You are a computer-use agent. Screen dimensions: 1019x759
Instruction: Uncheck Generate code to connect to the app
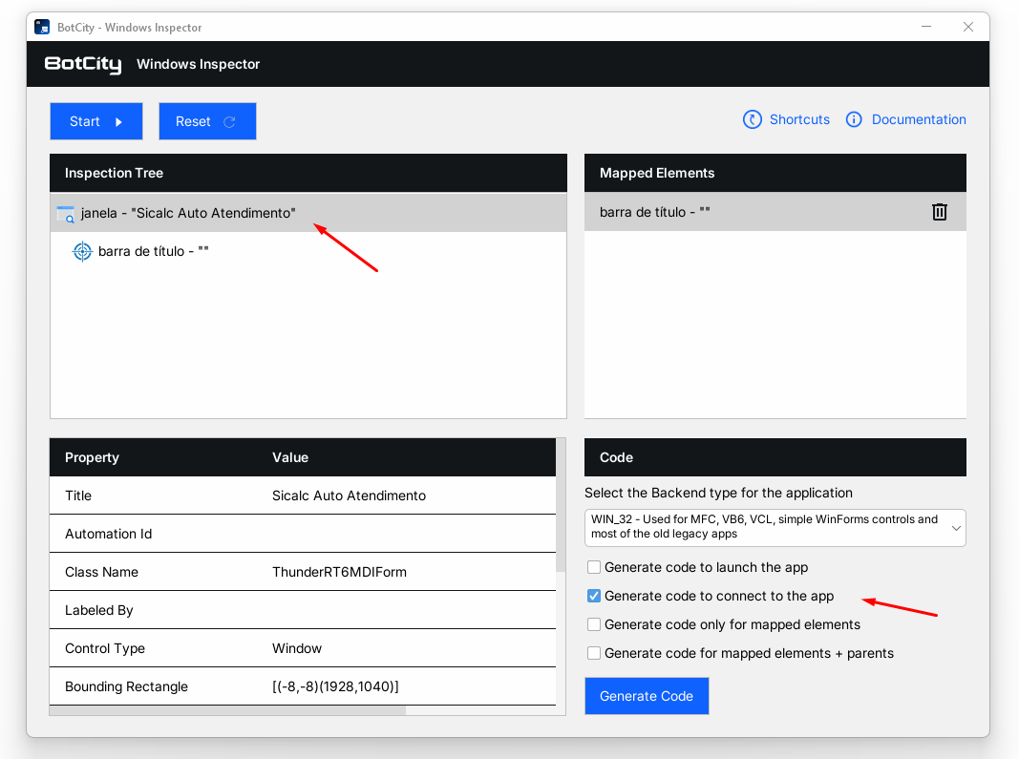(594, 597)
